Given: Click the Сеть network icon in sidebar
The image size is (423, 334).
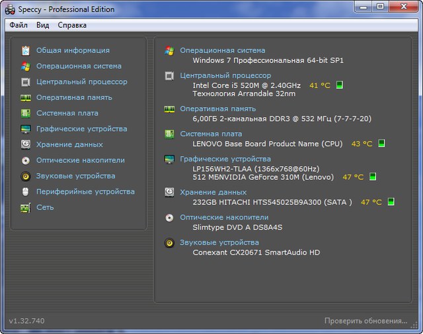Looking at the screenshot, I should coord(26,208).
